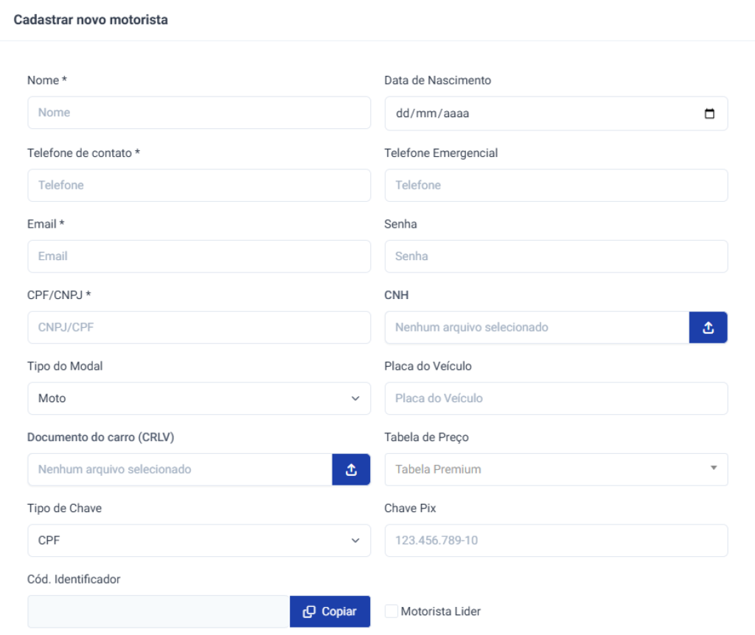The width and height of the screenshot is (755, 635).
Task: Click the Placa do Veículo field
Action: coord(556,399)
